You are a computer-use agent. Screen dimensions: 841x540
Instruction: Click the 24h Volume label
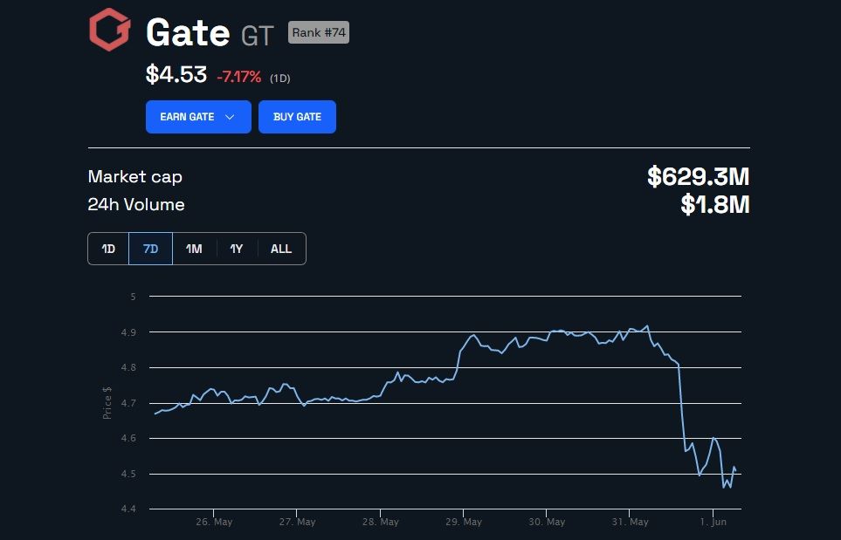[x=136, y=205]
